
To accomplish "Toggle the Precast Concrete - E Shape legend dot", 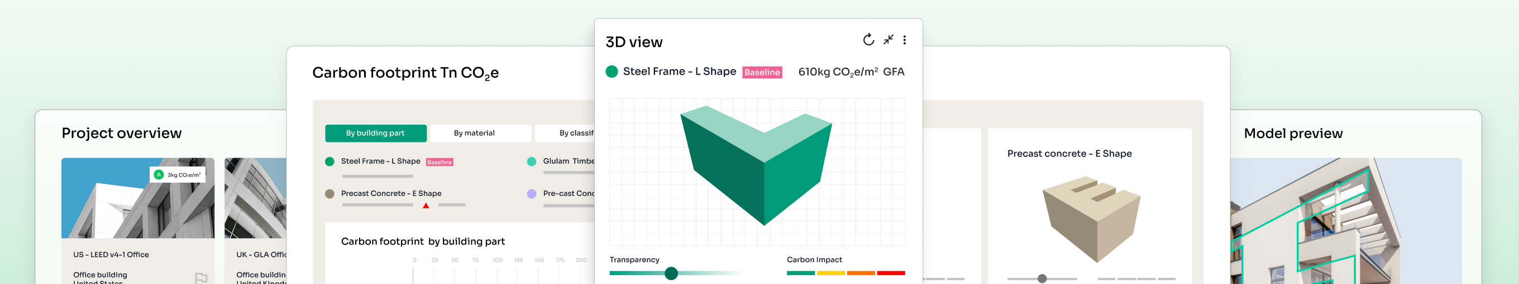I will (x=329, y=194).
